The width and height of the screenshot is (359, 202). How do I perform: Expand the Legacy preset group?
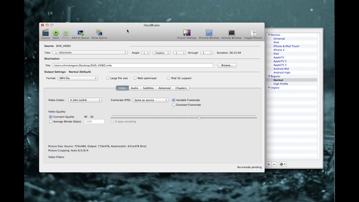(269, 88)
